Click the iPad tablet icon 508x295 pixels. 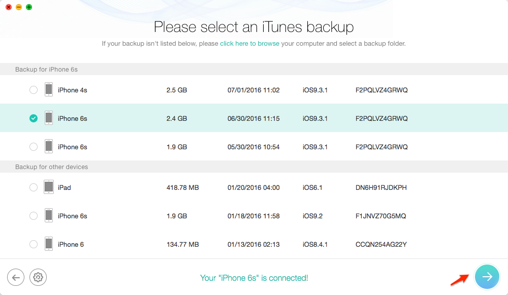49,187
